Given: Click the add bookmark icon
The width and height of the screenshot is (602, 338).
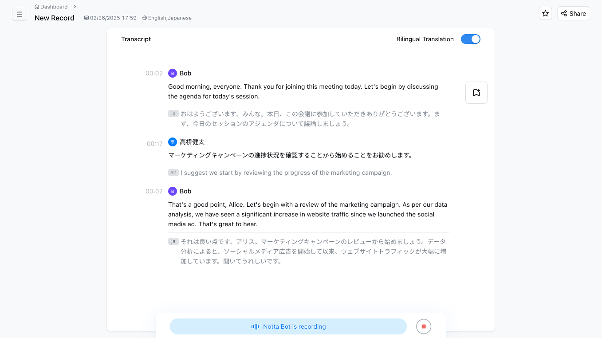Looking at the screenshot, I should (476, 93).
